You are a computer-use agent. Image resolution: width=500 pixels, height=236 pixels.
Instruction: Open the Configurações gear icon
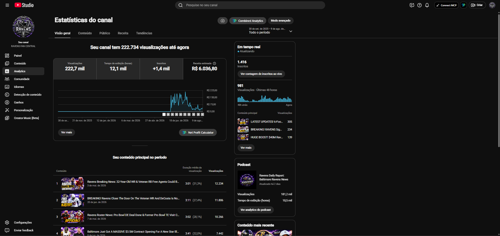click(7, 223)
